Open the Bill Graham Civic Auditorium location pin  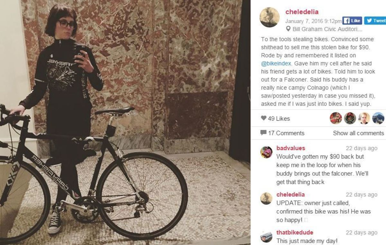pos(288,29)
